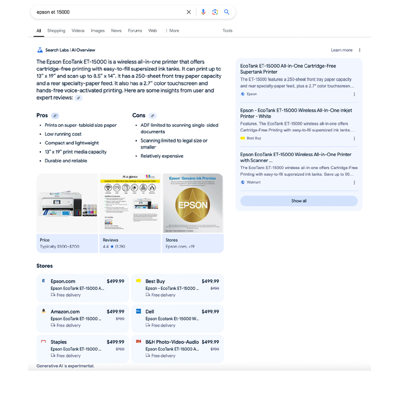Viewport: 416px width, 401px height.
Task: Click the Show all button
Action: point(299,201)
